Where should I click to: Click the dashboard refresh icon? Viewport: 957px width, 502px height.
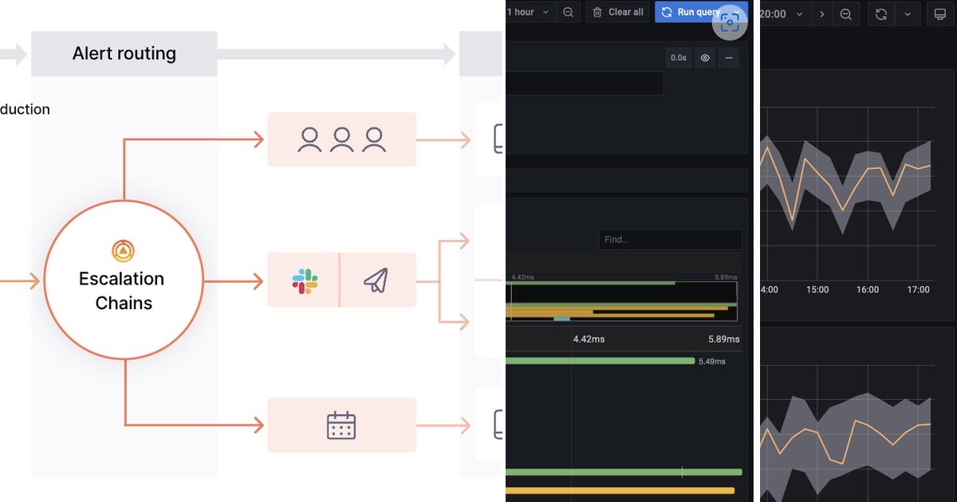click(x=882, y=14)
